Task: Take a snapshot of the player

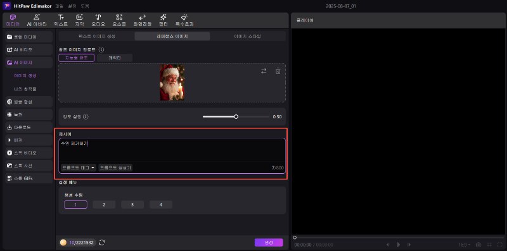Action: (478, 245)
